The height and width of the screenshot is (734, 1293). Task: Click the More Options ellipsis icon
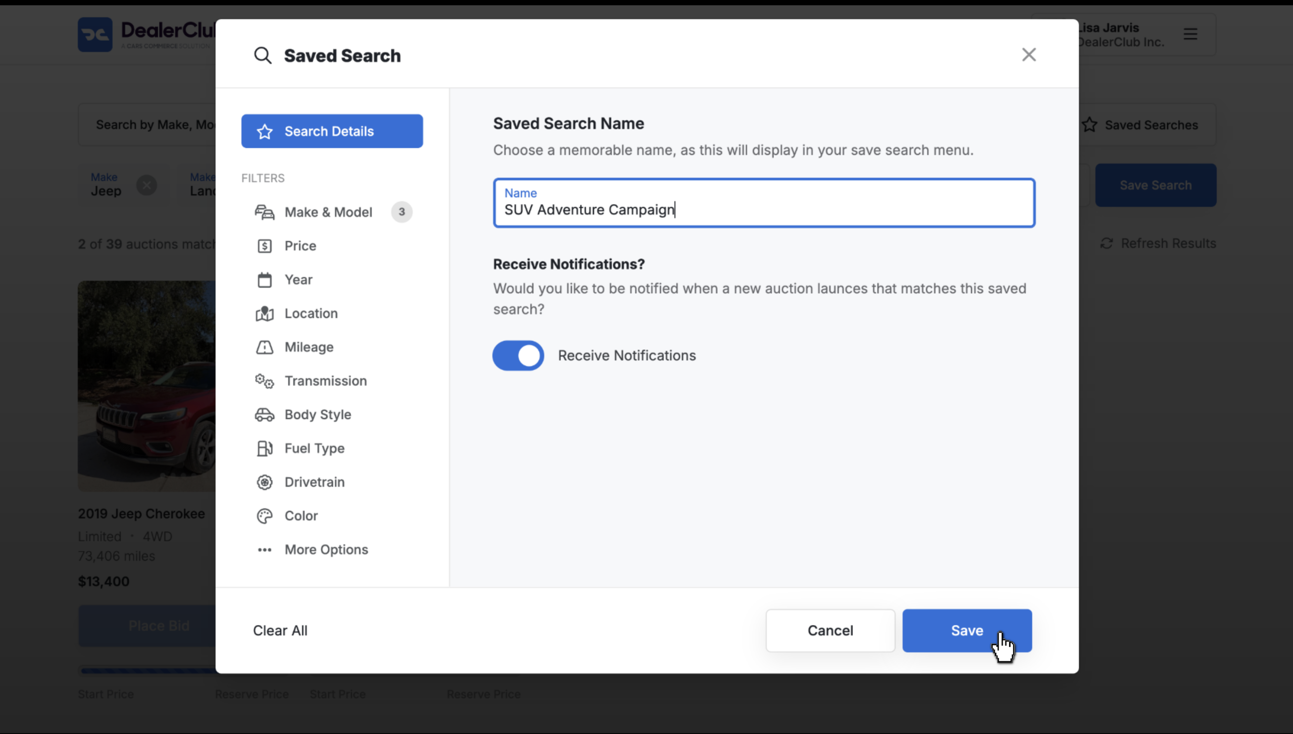(265, 550)
